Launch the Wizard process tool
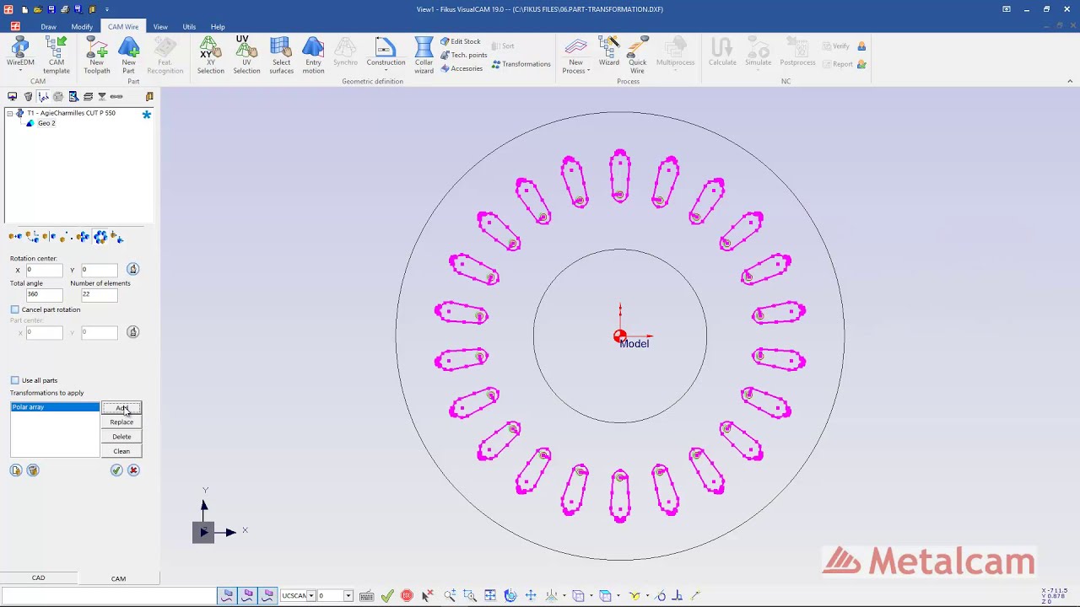Screen dimensions: 1080x607 pyautogui.click(x=608, y=51)
